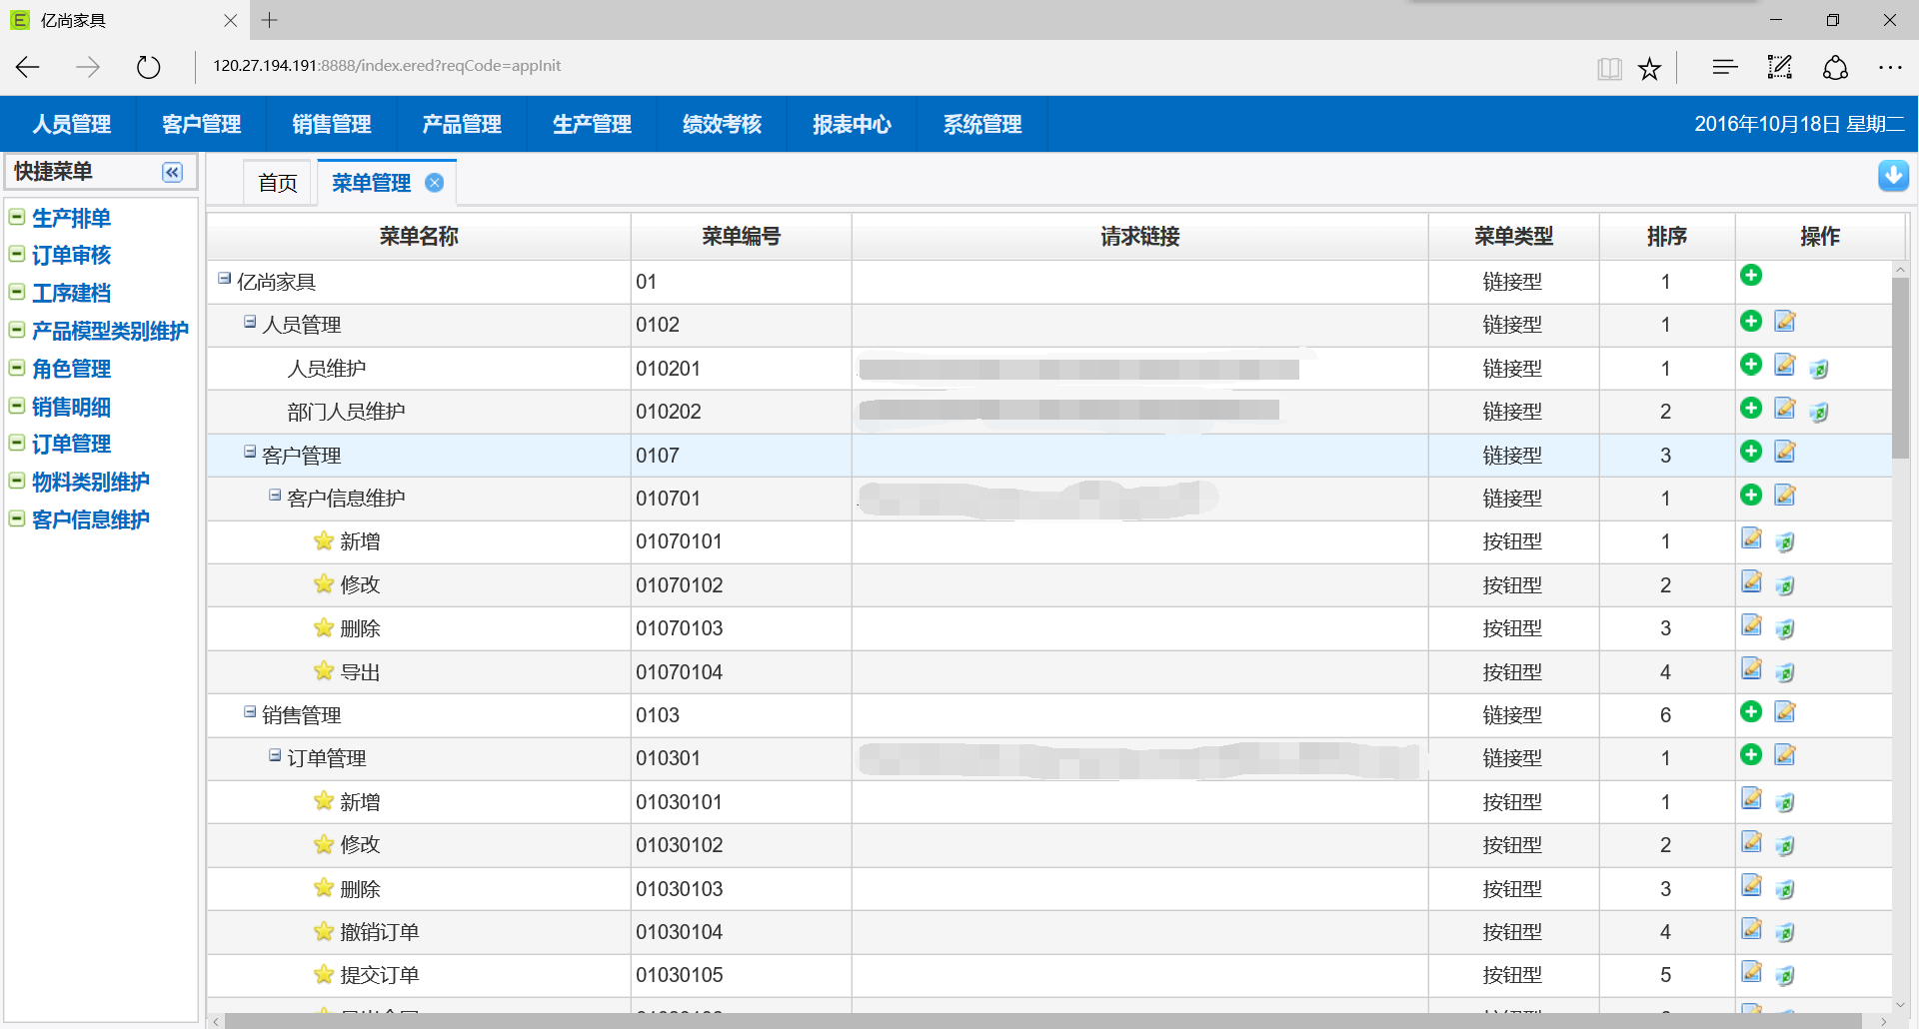Click the browser favorites star icon
The height and width of the screenshot is (1029, 1919).
pyautogui.click(x=1649, y=68)
